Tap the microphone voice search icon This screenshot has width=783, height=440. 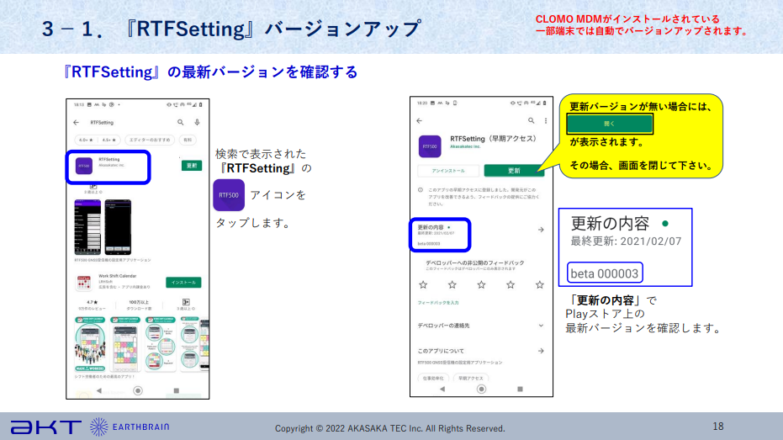point(198,122)
